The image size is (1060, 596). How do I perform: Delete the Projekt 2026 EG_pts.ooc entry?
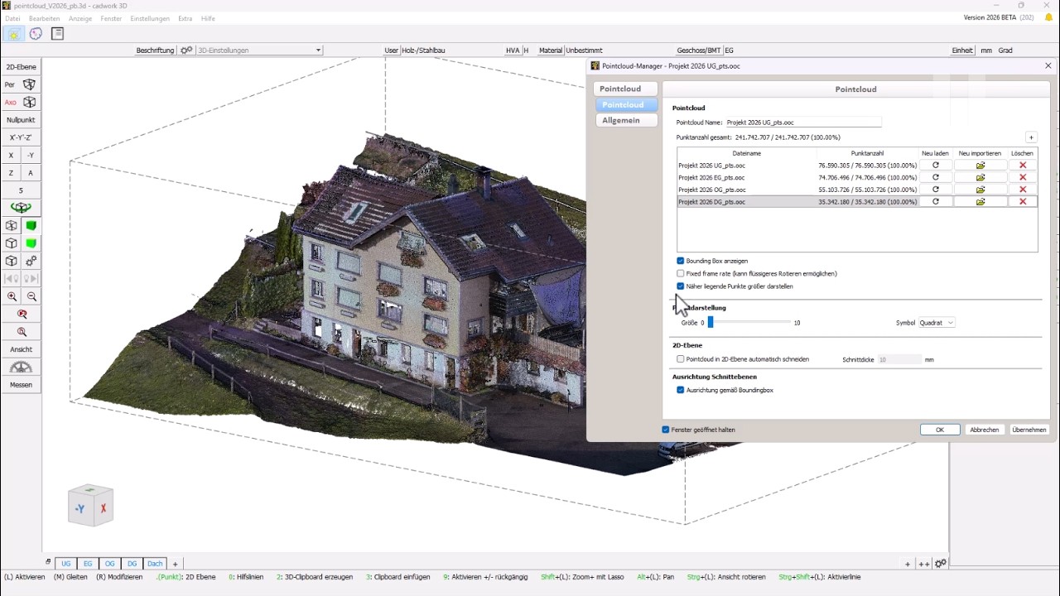pos(1023,177)
